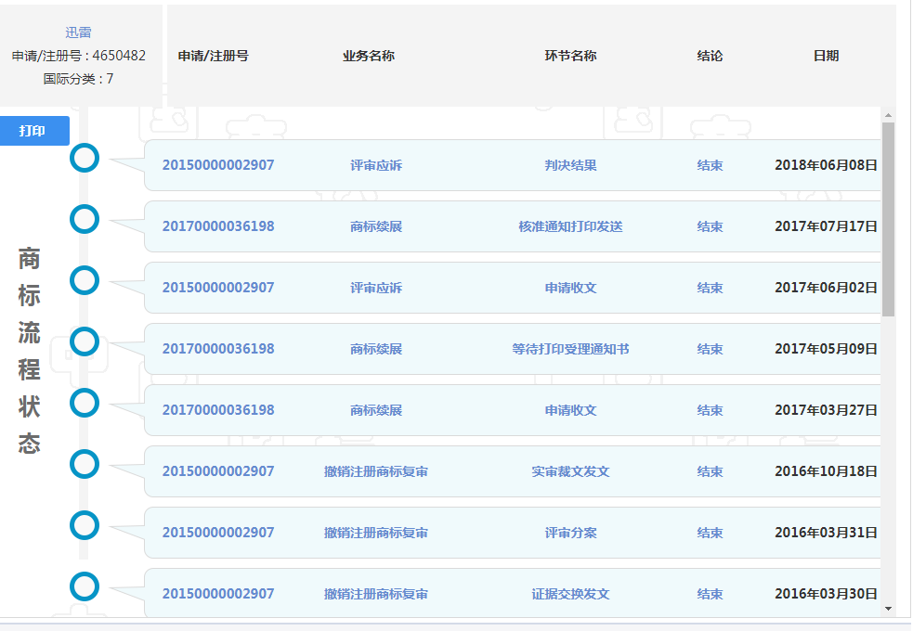Click the circle marker for 等待打印受理通知书
This screenshot has width=913, height=631.
(85, 341)
